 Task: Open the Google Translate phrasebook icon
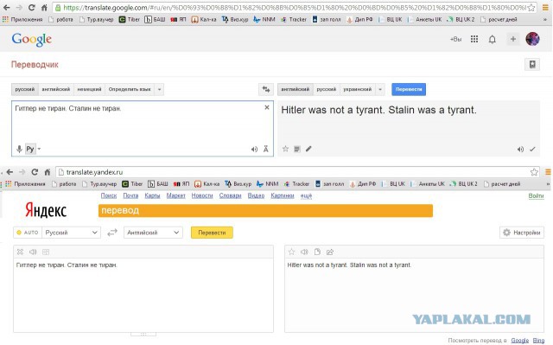[532, 64]
